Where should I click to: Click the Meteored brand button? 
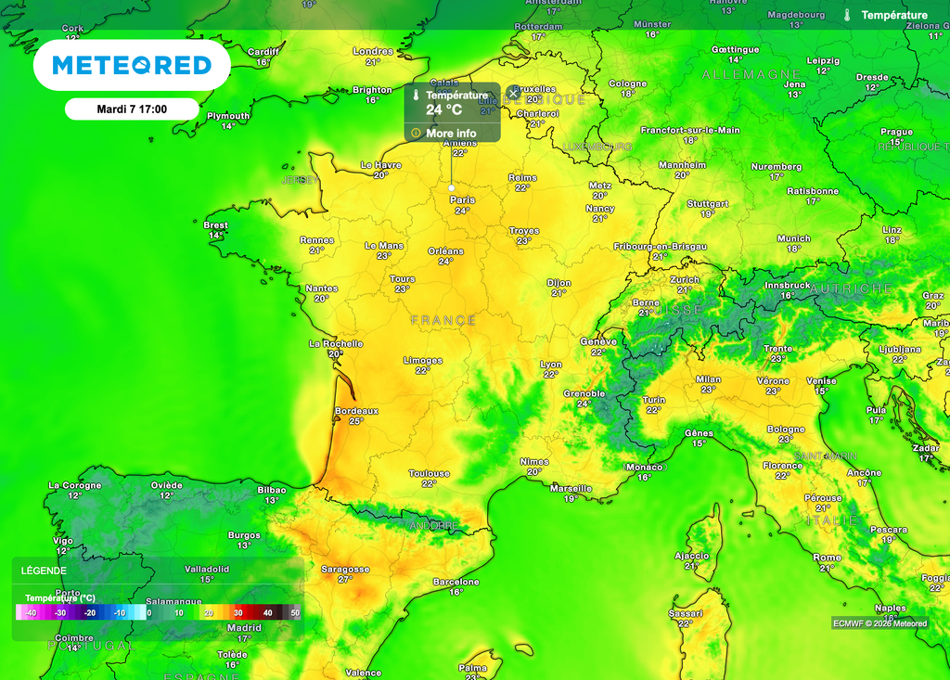tap(133, 64)
